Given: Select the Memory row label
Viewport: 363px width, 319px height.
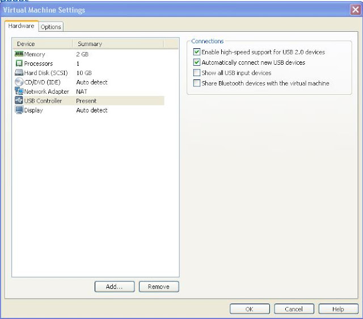Looking at the screenshot, I should (x=35, y=54).
